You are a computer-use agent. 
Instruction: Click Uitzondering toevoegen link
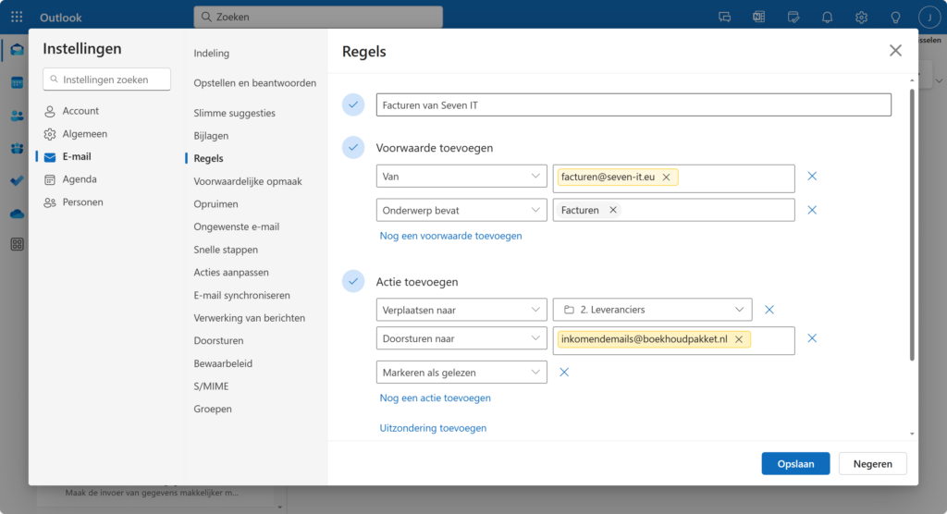tap(433, 428)
